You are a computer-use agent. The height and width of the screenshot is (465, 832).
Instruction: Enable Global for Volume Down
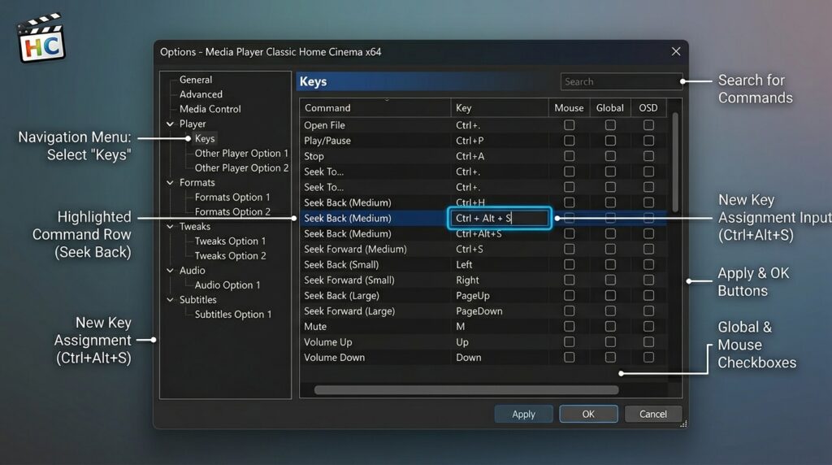tap(610, 357)
